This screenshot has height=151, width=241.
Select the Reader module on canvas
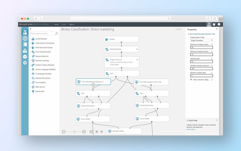click(x=121, y=39)
